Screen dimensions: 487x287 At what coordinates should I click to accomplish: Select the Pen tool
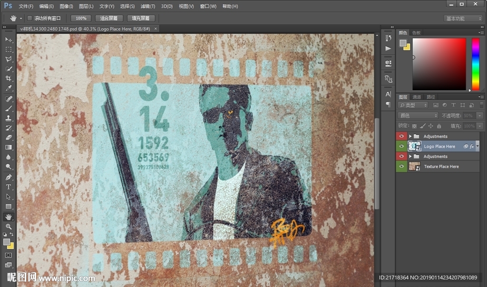pos(9,177)
